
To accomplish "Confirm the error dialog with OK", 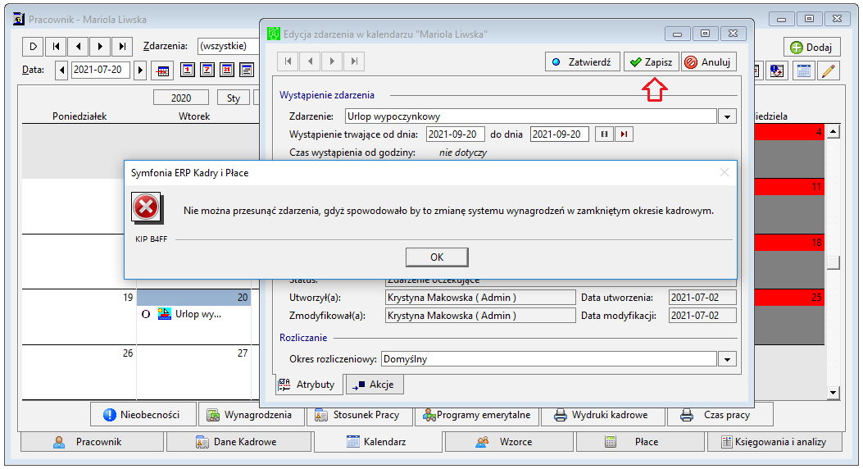I will click(437, 257).
